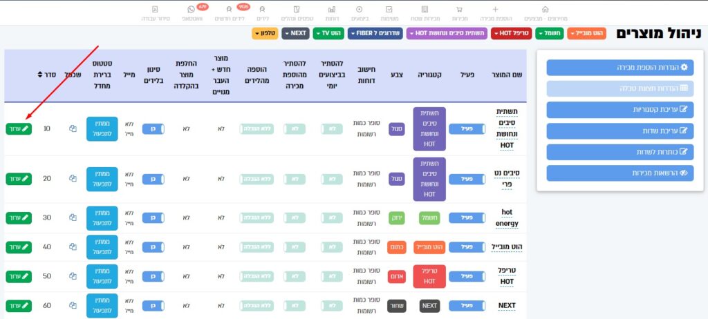This screenshot has width=708, height=319.
Task: Duplicate the first product using copy icon
Action: (x=73, y=128)
